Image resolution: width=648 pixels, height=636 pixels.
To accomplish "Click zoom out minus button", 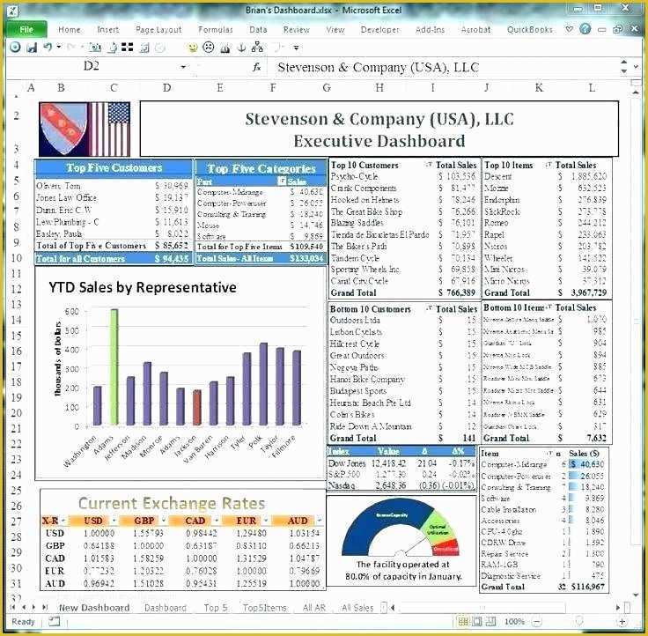I will [x=537, y=622].
